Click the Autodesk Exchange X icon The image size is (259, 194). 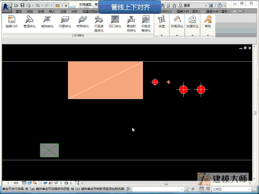click(x=211, y=6)
